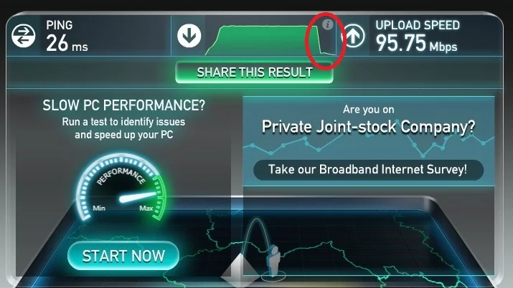Open Take our Broadband Internet Survey
Image resolution: width=513 pixels, height=288 pixels.
[x=368, y=170]
